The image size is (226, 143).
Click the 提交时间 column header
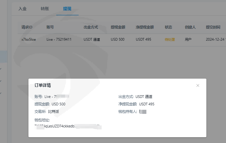pyautogui.click(x=213, y=27)
